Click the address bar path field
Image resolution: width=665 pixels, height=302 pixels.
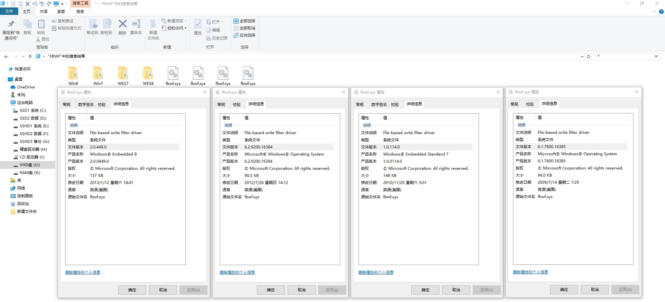click(x=308, y=56)
